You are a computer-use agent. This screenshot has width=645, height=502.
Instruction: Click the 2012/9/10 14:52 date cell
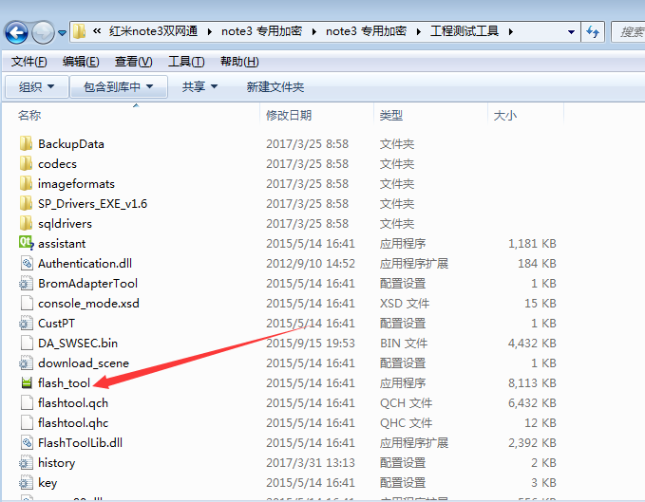point(311,263)
